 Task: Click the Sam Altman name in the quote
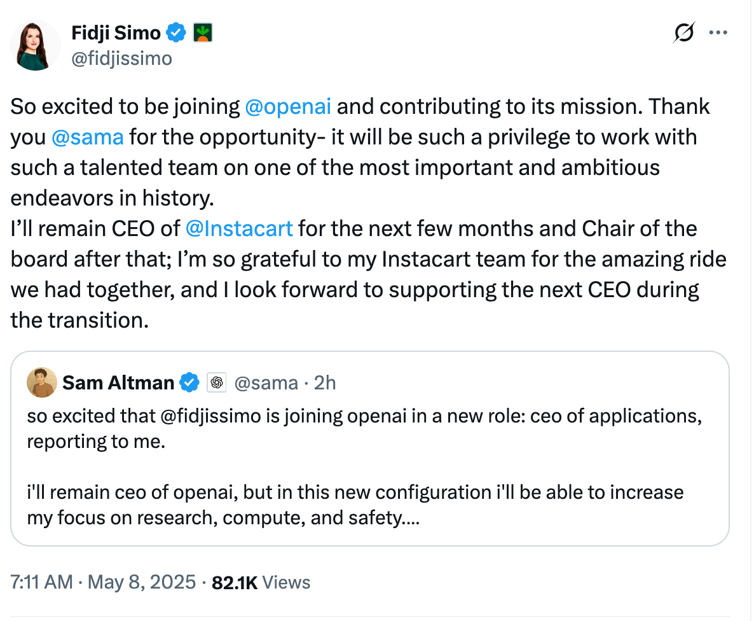pyautogui.click(x=118, y=382)
